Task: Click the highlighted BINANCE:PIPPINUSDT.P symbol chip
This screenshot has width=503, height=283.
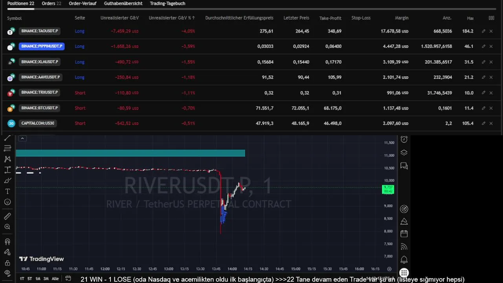Action: point(42,46)
